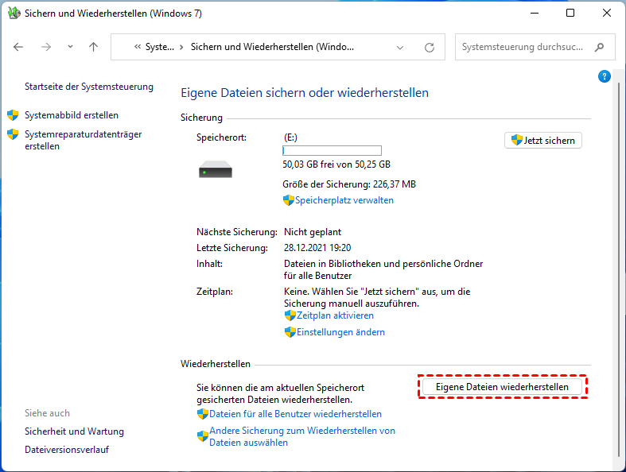Open Sicherheit und Wartung link
This screenshot has width=626, height=472.
(74, 431)
